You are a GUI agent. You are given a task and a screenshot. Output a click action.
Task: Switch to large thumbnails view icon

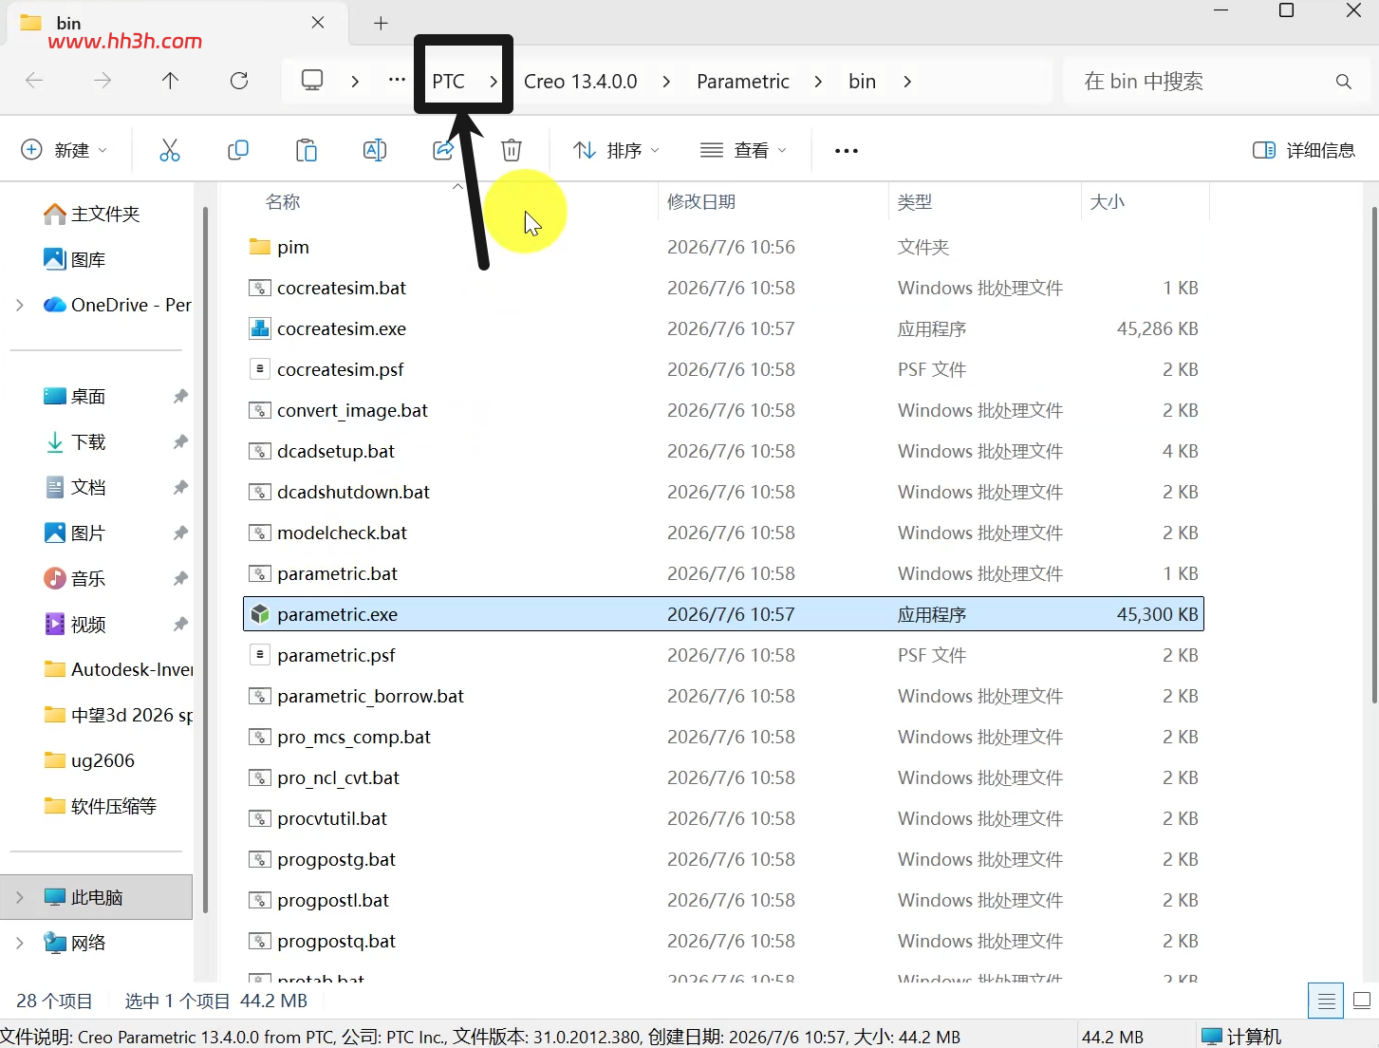click(x=1362, y=1001)
